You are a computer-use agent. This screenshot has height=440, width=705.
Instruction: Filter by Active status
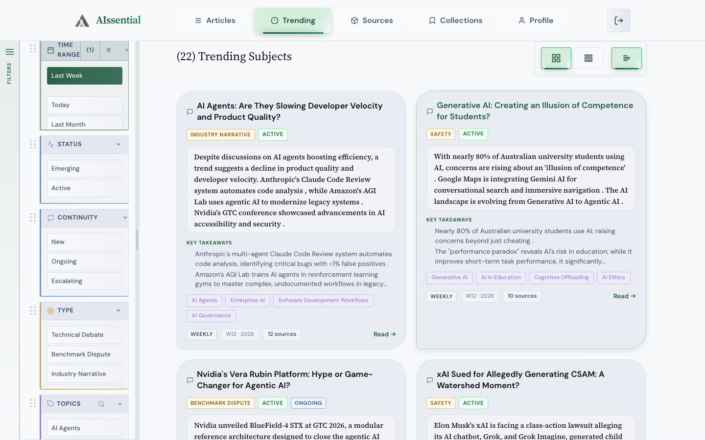point(85,188)
